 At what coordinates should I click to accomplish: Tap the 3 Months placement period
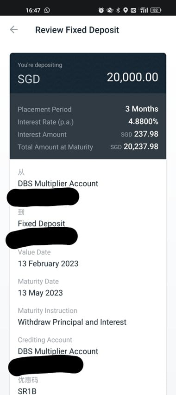(x=142, y=109)
